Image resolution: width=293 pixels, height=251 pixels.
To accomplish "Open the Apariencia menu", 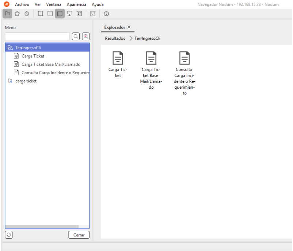I will coord(76,5).
